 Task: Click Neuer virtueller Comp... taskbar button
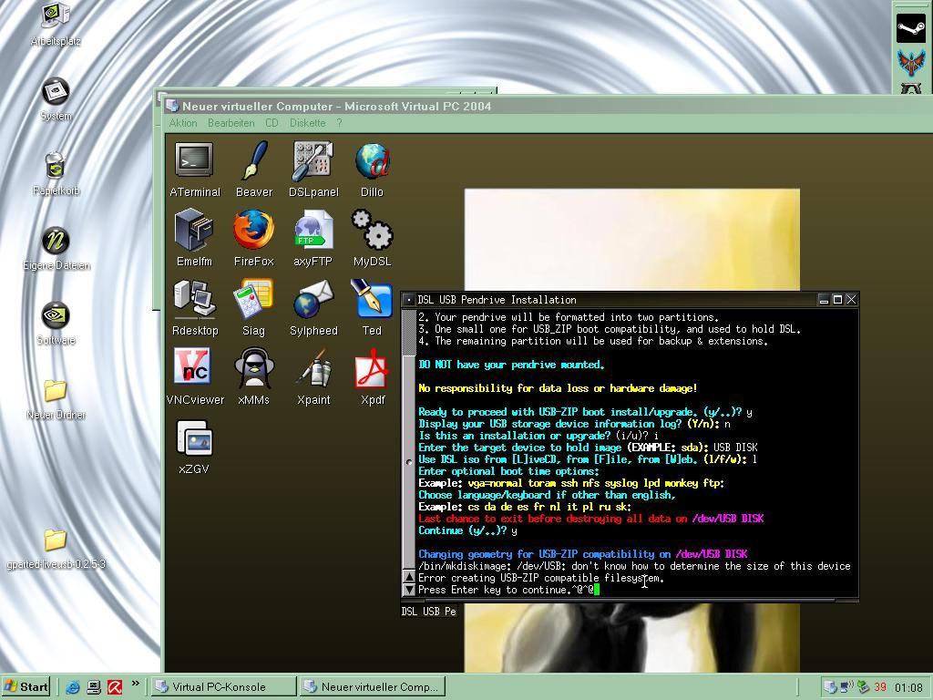point(372,686)
